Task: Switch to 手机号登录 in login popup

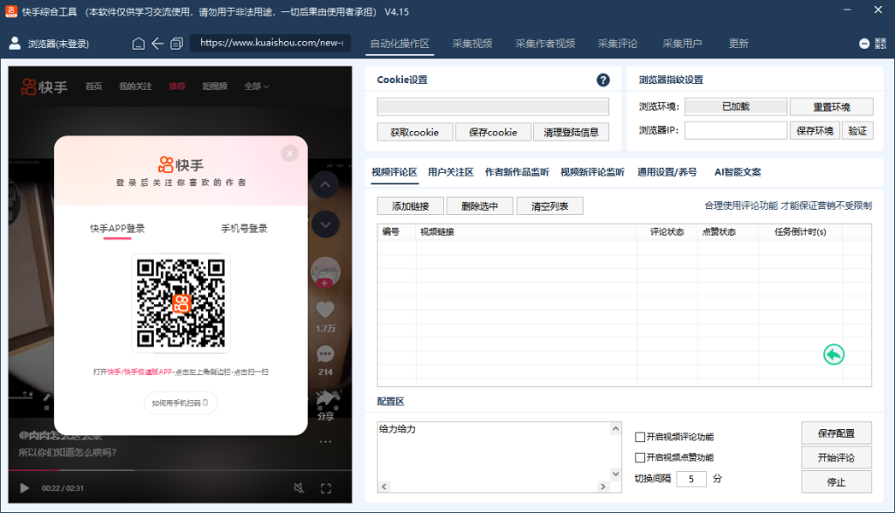Action: pos(244,229)
